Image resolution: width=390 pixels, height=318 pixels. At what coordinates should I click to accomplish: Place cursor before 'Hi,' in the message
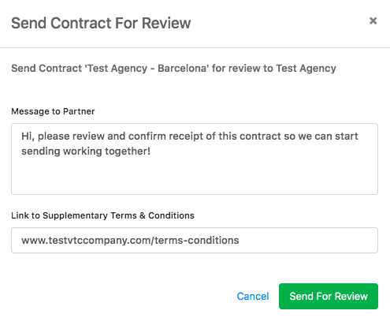[21, 137]
